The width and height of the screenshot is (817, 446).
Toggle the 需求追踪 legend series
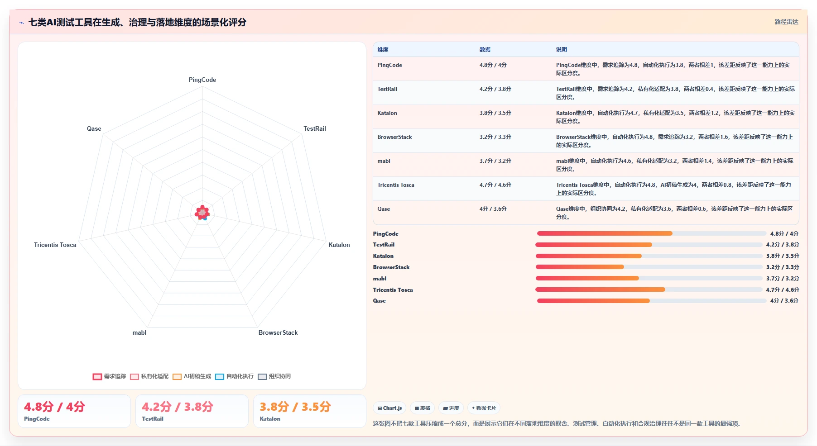tap(109, 376)
